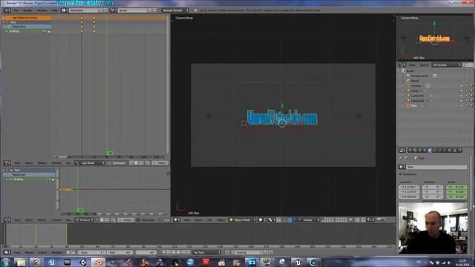Open the editor type selector in Info header
Image resolution: width=475 pixels, height=267 pixels.
(x=7, y=10)
